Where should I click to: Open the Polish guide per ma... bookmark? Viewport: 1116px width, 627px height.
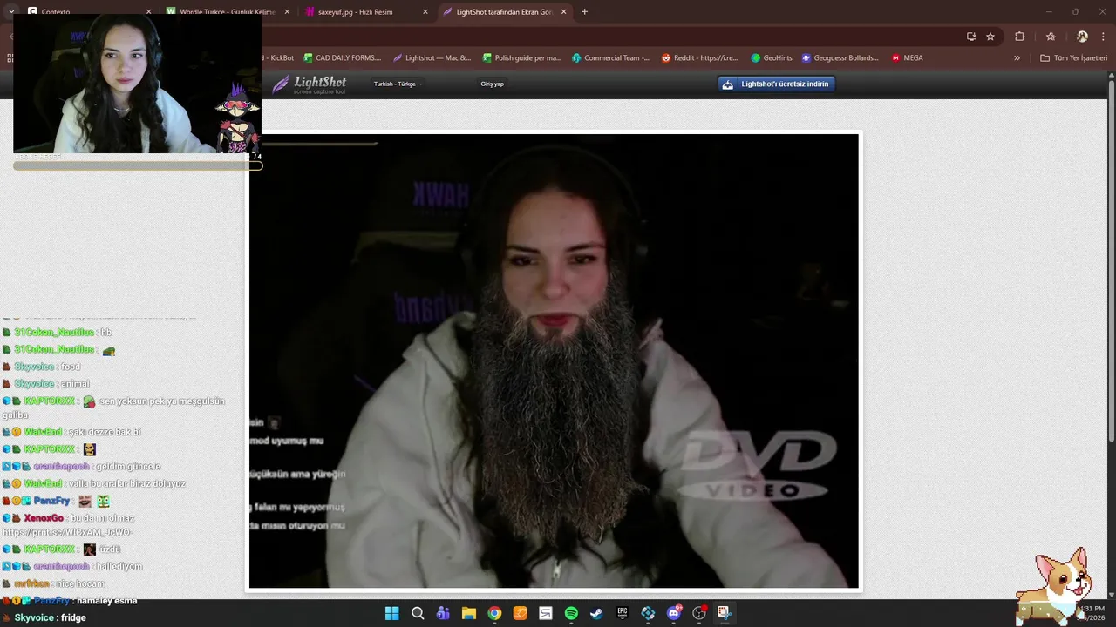pyautogui.click(x=521, y=58)
